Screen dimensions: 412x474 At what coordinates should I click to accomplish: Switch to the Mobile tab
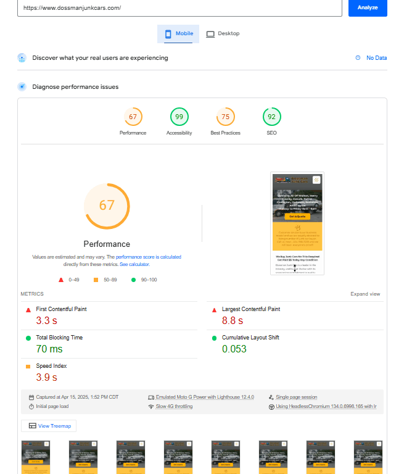pyautogui.click(x=178, y=33)
